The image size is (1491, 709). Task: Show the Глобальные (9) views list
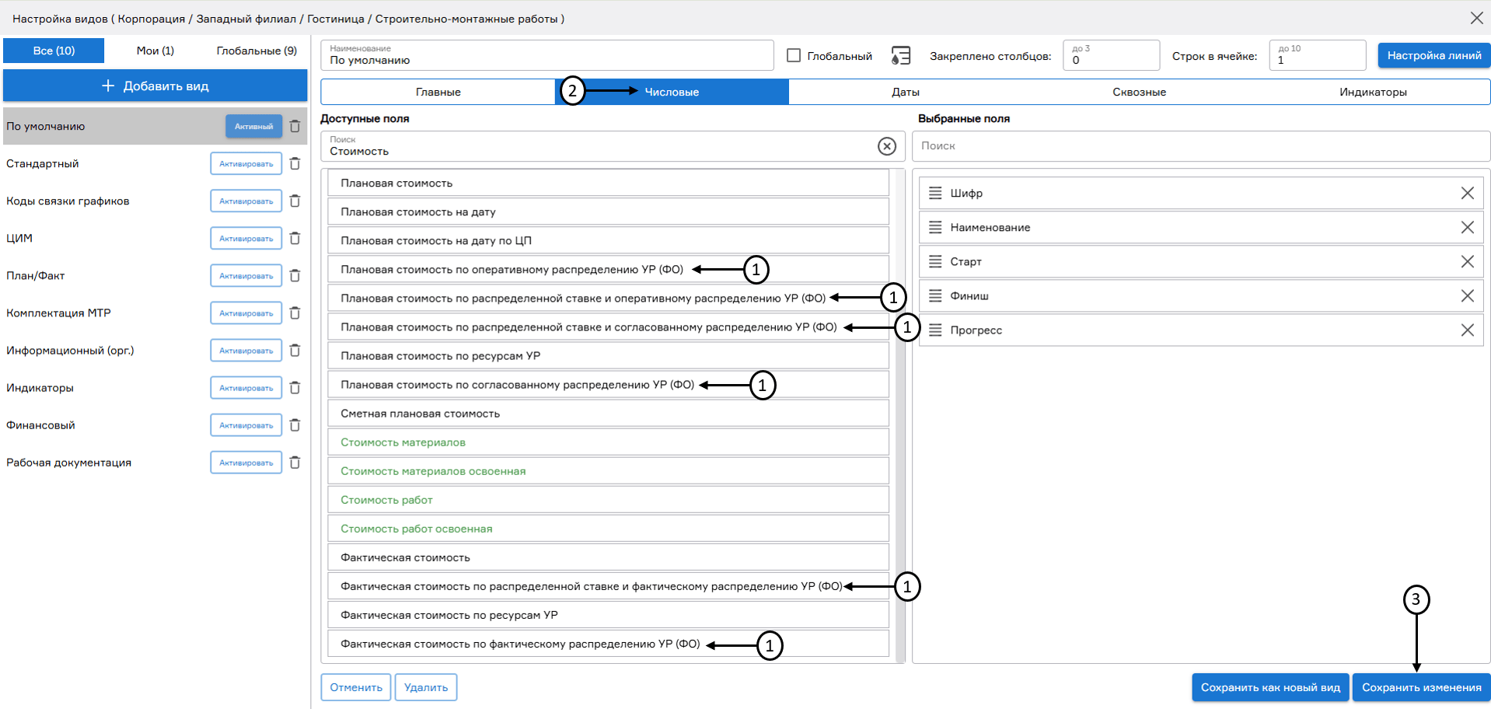(x=257, y=51)
